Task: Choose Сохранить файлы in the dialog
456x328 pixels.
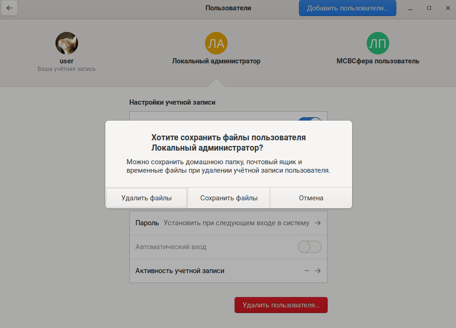Action: [229, 198]
